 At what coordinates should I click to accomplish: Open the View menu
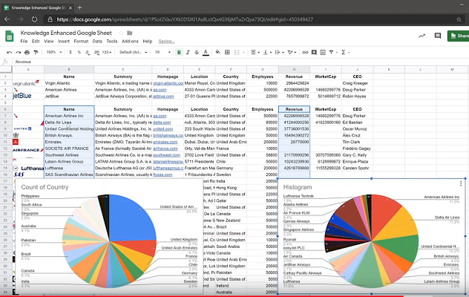(49, 42)
